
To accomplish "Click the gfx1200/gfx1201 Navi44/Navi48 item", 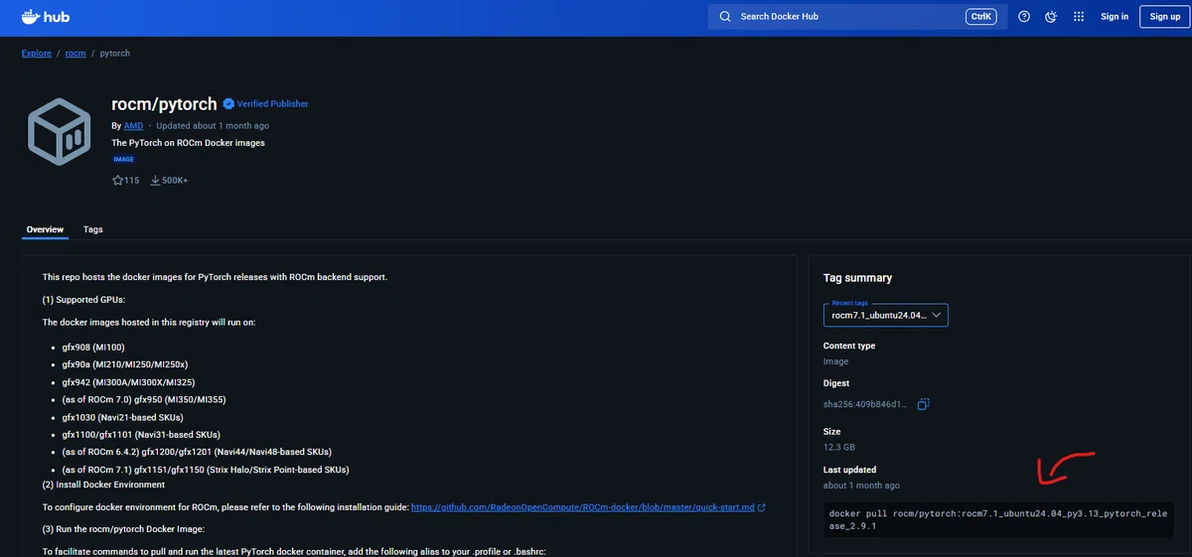I will pos(197,452).
